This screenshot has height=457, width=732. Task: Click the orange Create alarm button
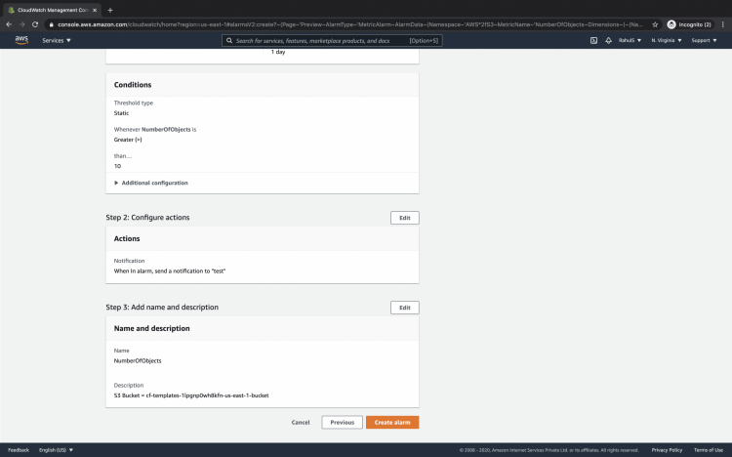pos(393,422)
